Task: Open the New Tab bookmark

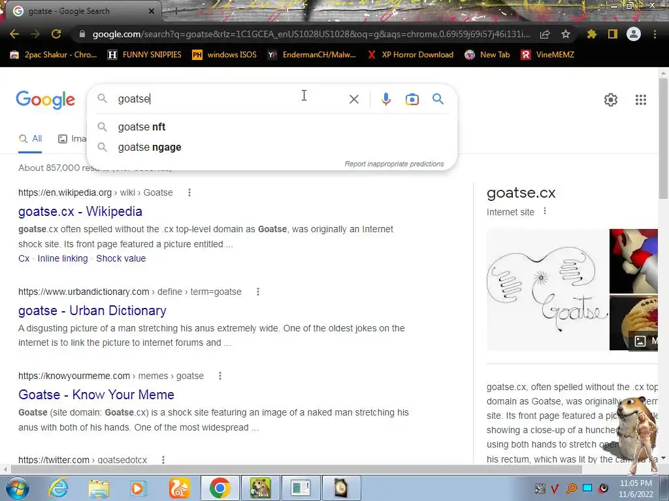Action: coord(487,55)
